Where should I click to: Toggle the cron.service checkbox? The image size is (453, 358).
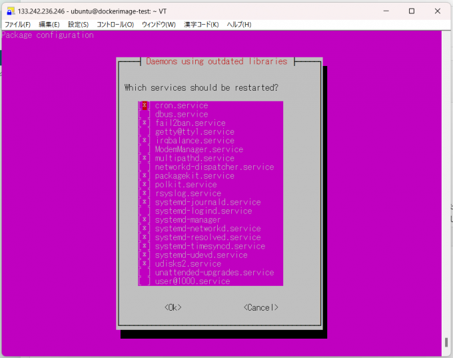coord(145,105)
